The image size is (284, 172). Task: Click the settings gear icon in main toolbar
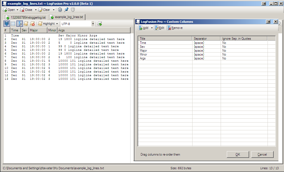pyautogui.click(x=60, y=10)
